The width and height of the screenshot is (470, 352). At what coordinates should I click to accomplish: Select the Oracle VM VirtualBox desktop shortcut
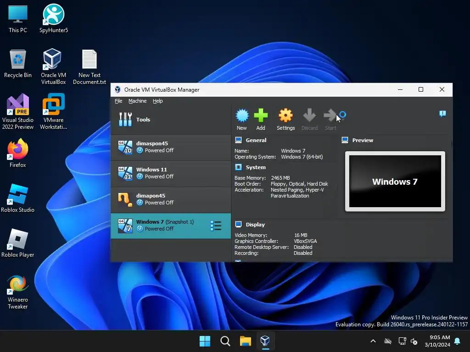(53, 66)
